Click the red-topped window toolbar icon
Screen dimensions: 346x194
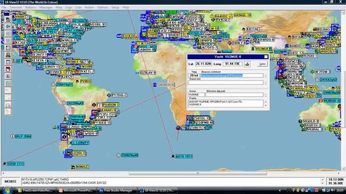8,69
